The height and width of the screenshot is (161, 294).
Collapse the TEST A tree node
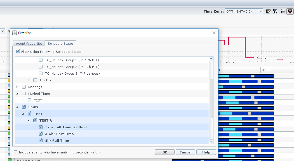[29, 120]
